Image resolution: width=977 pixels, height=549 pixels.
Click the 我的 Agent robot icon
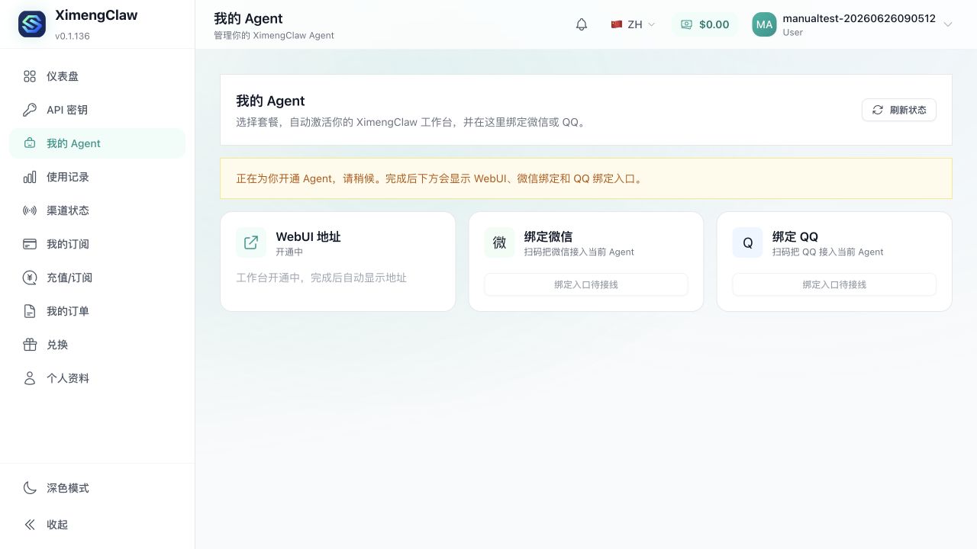point(30,143)
